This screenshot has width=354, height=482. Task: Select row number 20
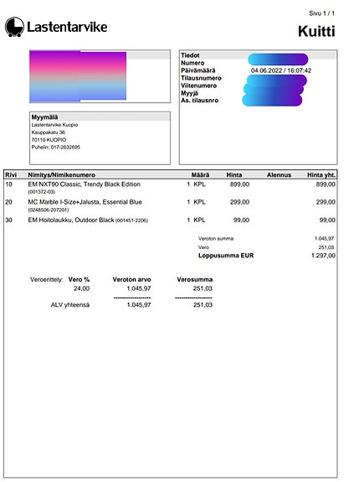point(8,202)
